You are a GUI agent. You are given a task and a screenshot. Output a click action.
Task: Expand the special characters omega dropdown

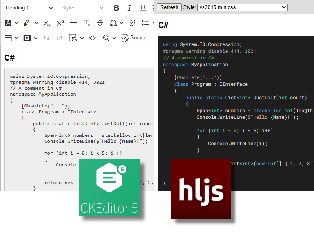[x=122, y=23]
